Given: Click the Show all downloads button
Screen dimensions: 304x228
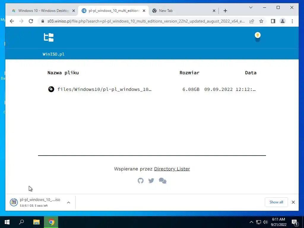Looking at the screenshot, I should tap(276, 202).
